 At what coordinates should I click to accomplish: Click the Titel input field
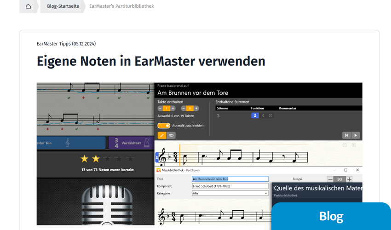point(230,179)
